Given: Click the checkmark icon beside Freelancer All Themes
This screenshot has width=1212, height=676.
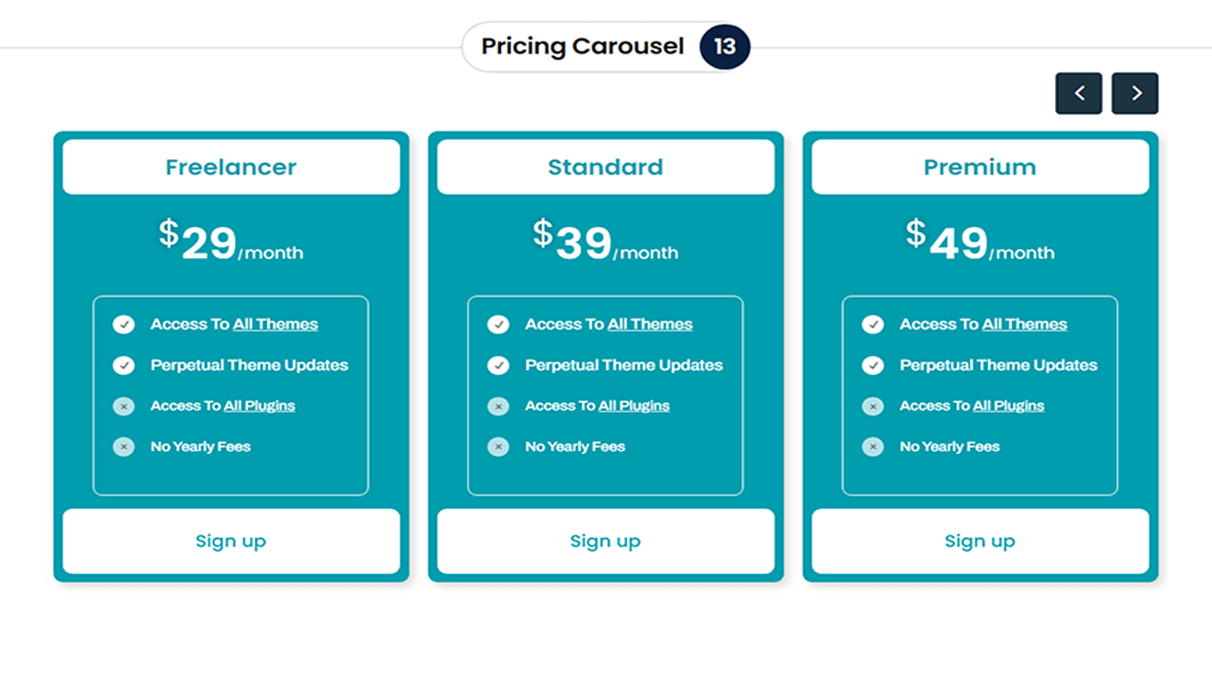Looking at the screenshot, I should pyautogui.click(x=124, y=325).
